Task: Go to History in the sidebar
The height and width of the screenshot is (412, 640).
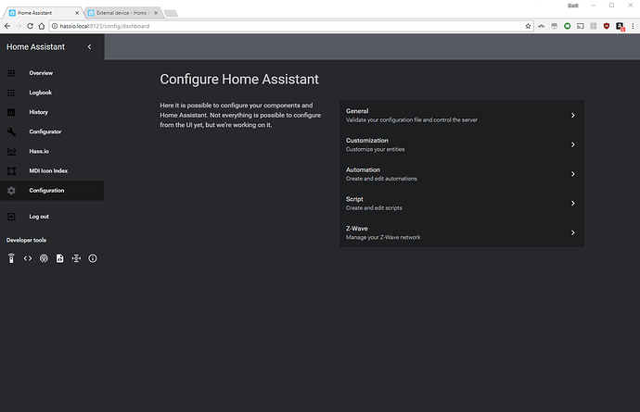Action: pos(38,112)
